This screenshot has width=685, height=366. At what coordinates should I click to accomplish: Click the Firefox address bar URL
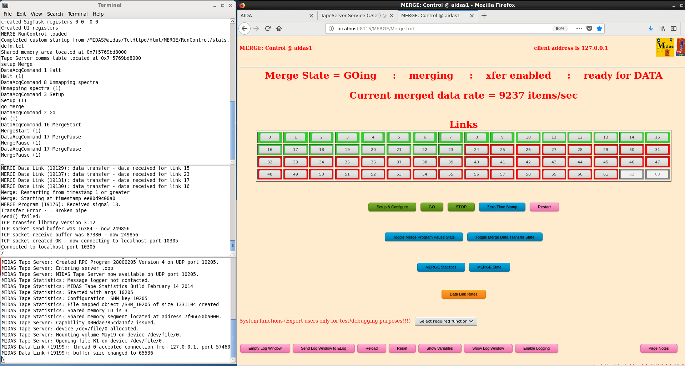(x=376, y=28)
